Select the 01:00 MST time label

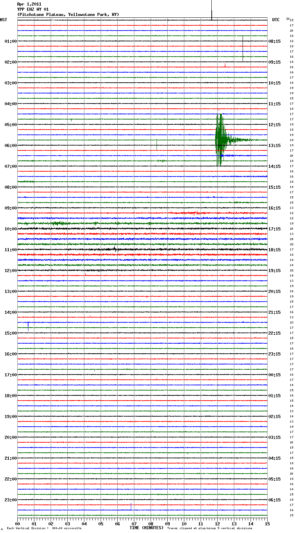pos(10,41)
